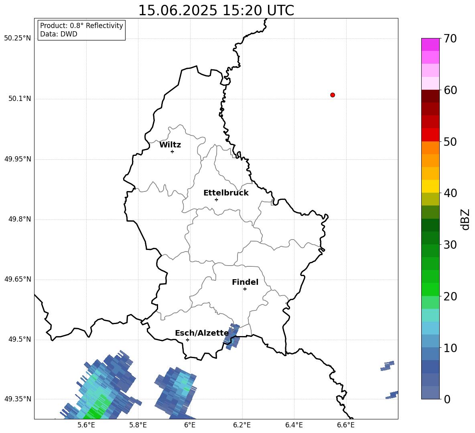
Task: Click the Ettelbruck city label
Action: click(x=226, y=193)
